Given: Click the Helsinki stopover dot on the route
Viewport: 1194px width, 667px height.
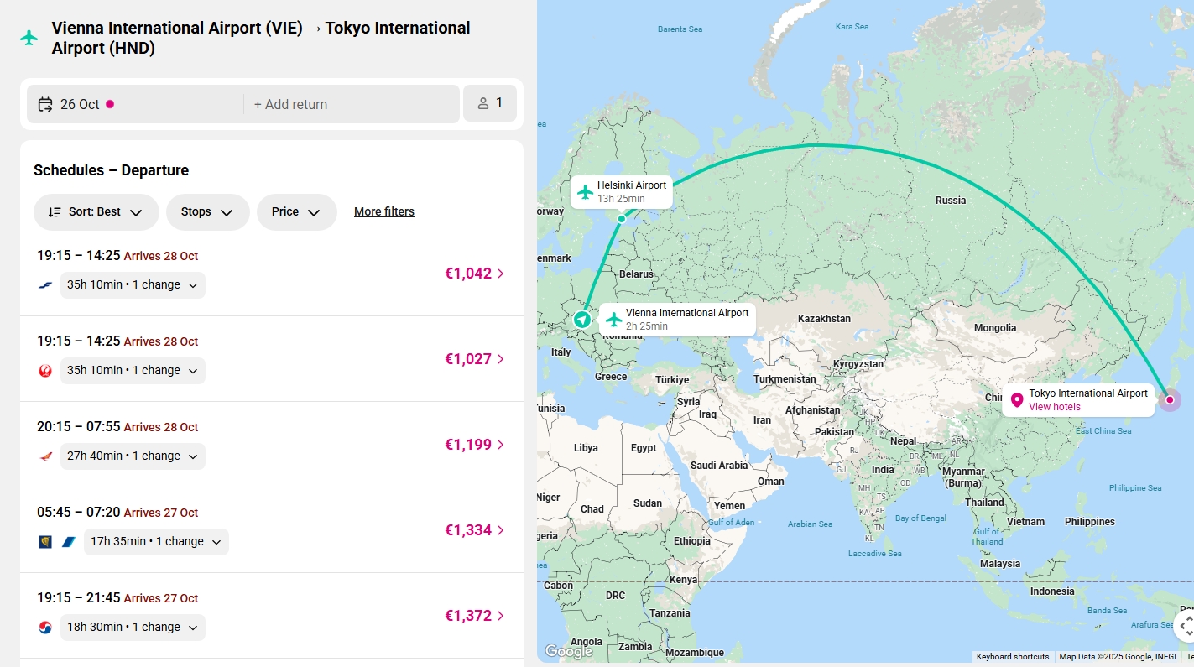Looking at the screenshot, I should pos(622,219).
